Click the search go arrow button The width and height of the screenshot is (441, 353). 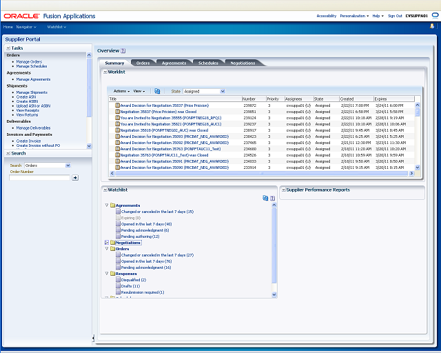click(x=75, y=178)
